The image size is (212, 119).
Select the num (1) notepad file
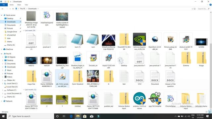point(78,39)
